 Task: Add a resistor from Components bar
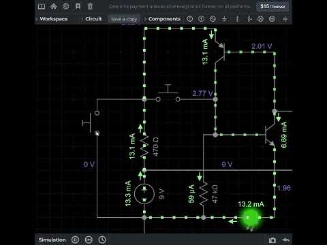point(237,19)
